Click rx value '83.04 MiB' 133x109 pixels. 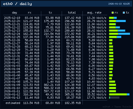pos(32,18)
